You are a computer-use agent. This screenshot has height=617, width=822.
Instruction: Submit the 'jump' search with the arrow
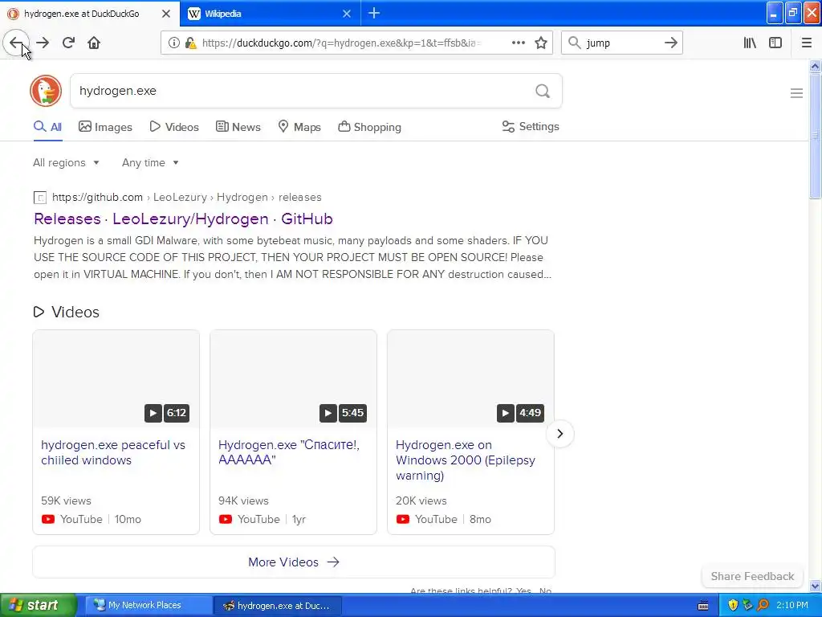(670, 43)
